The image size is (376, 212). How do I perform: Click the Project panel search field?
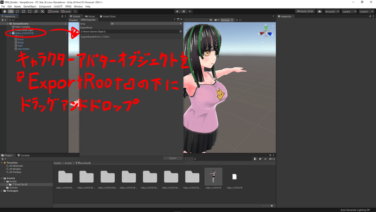(x=222, y=159)
